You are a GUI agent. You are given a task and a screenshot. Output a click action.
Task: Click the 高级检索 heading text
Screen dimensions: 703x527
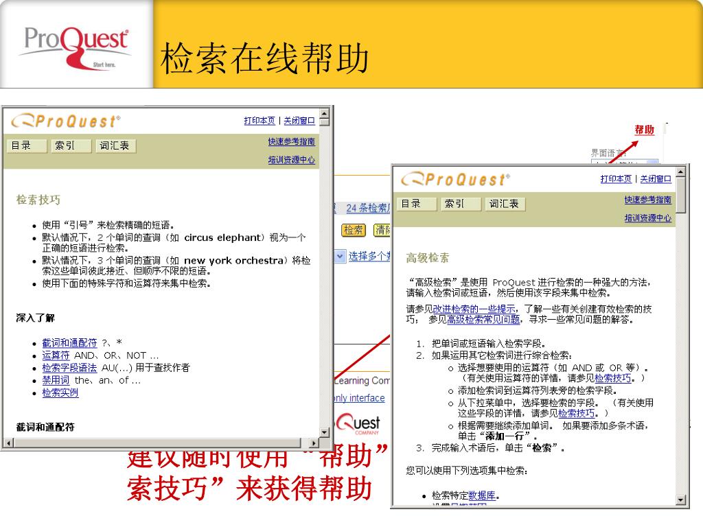427,258
